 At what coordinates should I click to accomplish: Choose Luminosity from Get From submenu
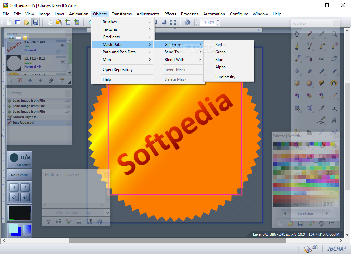[229, 77]
